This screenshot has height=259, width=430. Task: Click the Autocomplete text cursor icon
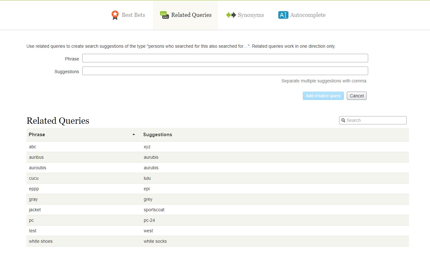tap(283, 15)
